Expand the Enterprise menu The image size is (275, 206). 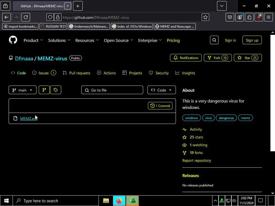150,40
